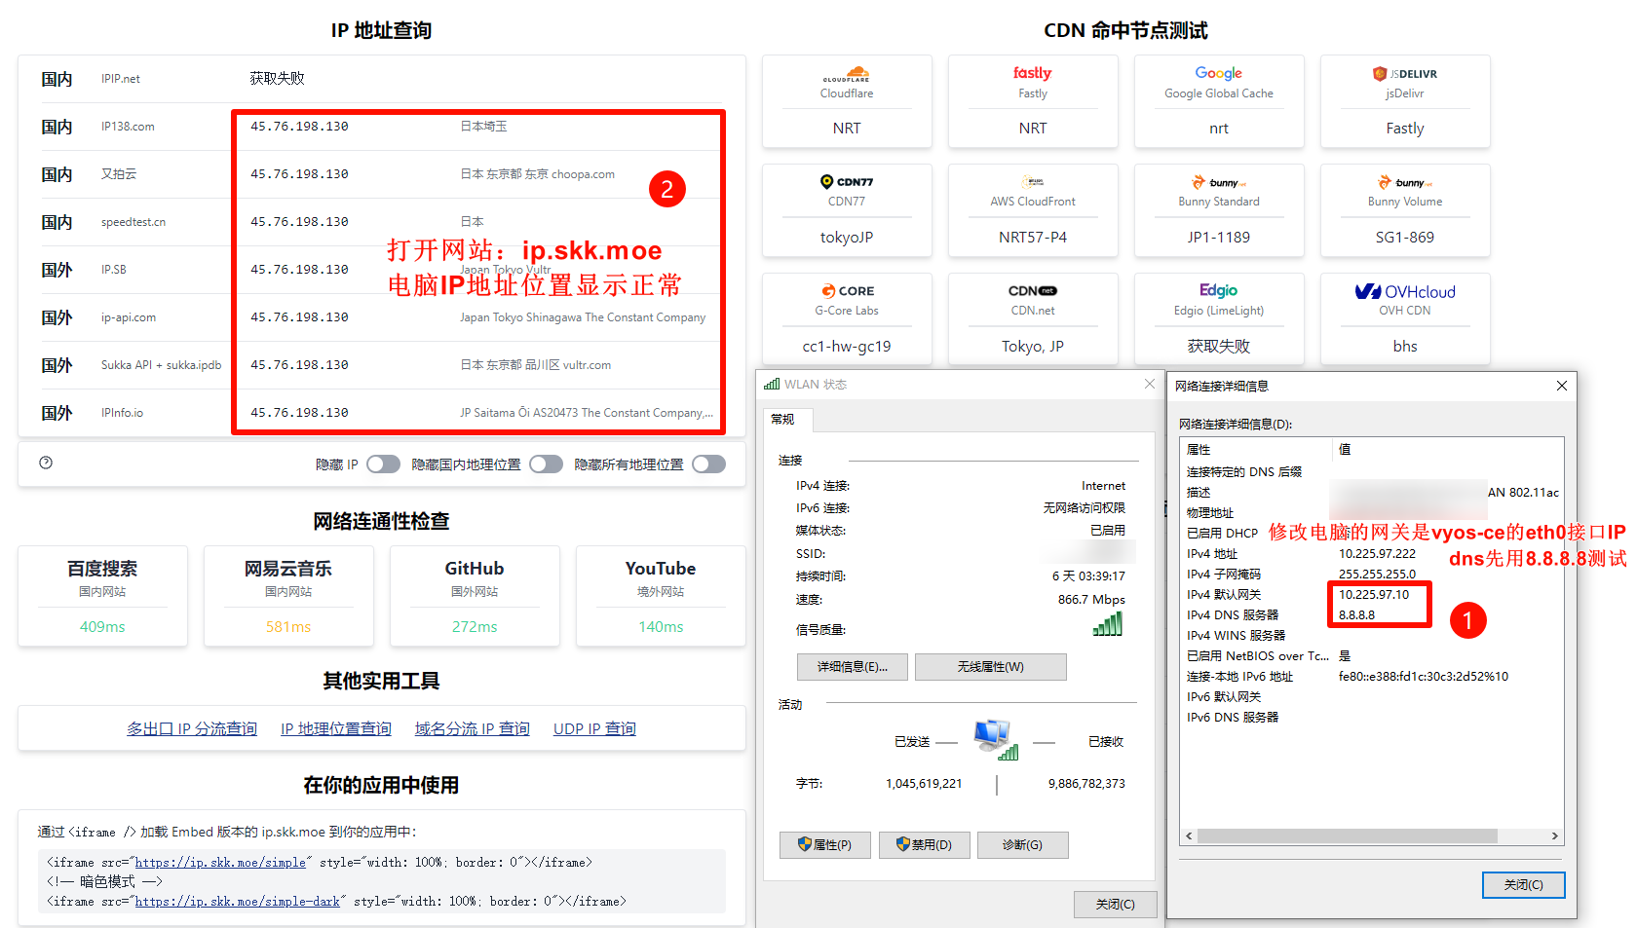Click the Fastly logo icon
1637x928 pixels.
click(1032, 73)
